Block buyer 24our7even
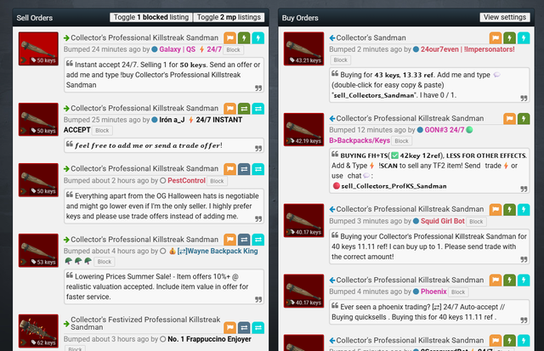The width and height of the screenshot is (544, 351). click(340, 60)
